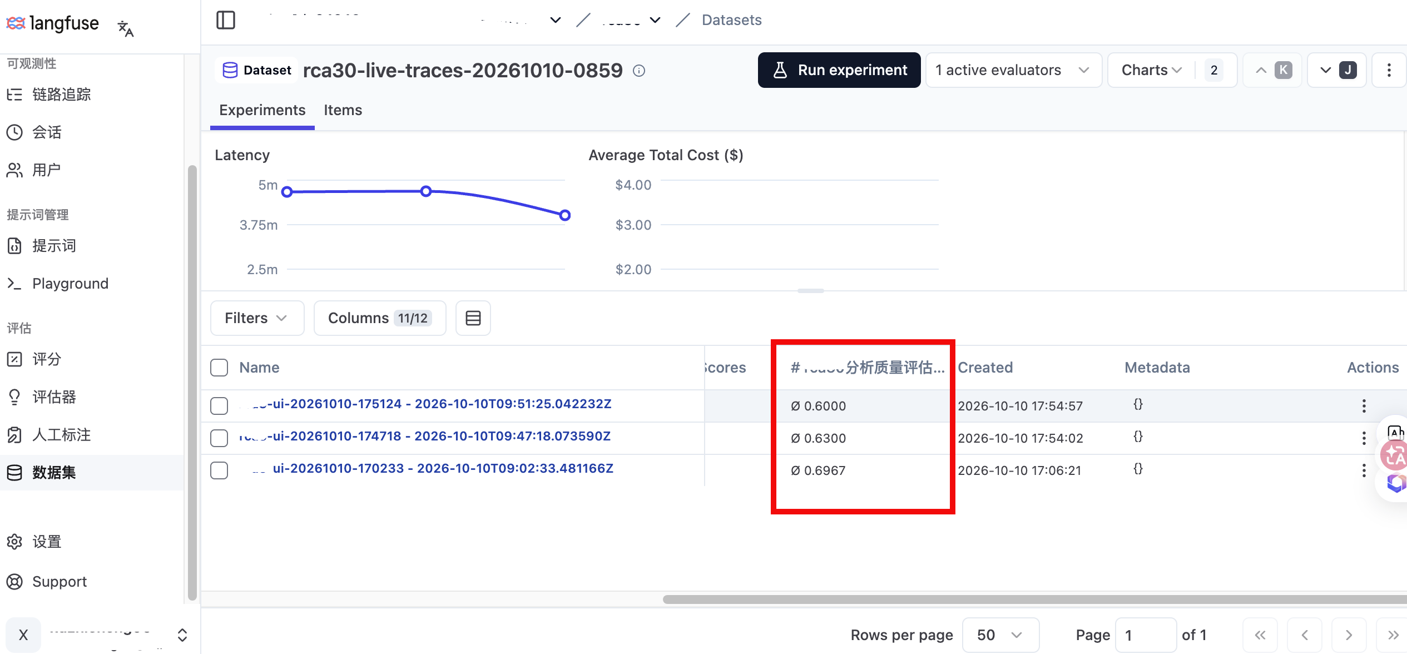Screen dimensions: 1407x654
Task: Click the Page number input field
Action: point(1146,635)
